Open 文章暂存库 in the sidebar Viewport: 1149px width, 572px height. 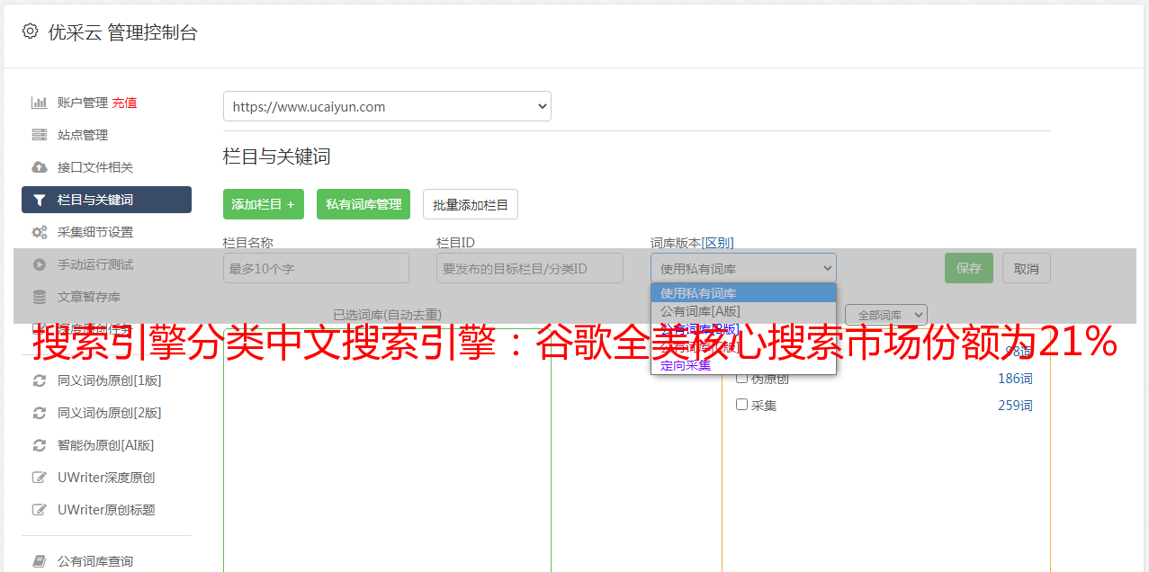pyautogui.click(x=89, y=297)
